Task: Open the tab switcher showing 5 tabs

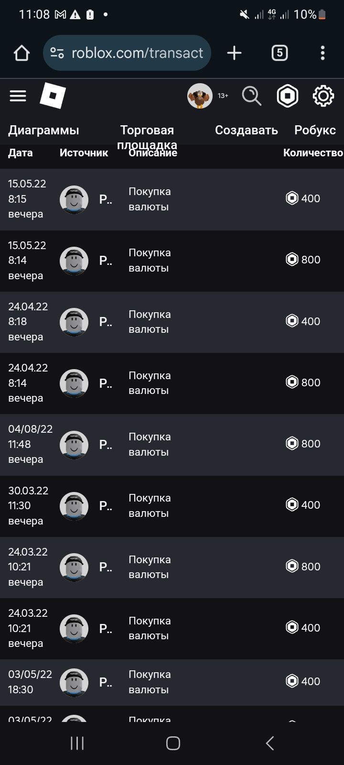Action: (279, 53)
